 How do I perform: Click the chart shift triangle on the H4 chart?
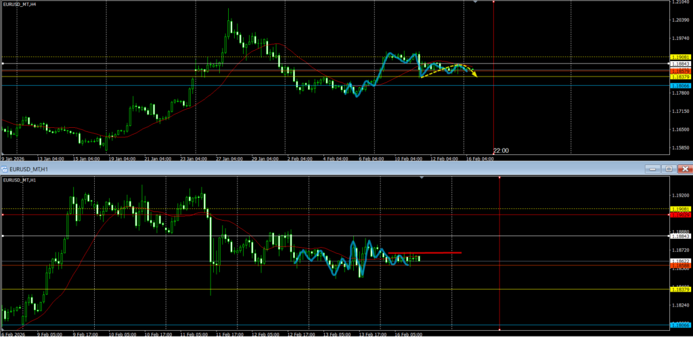pos(475,2)
